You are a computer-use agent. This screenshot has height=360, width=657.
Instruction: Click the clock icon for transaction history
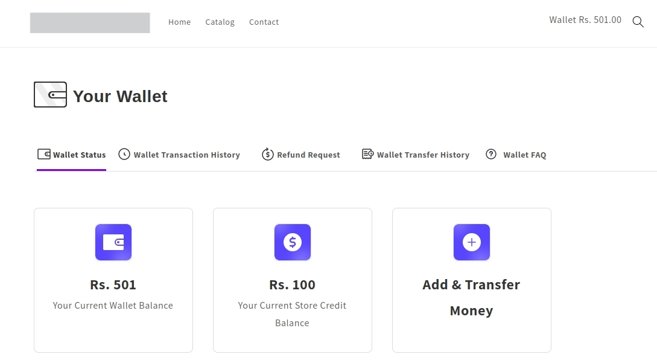point(124,154)
